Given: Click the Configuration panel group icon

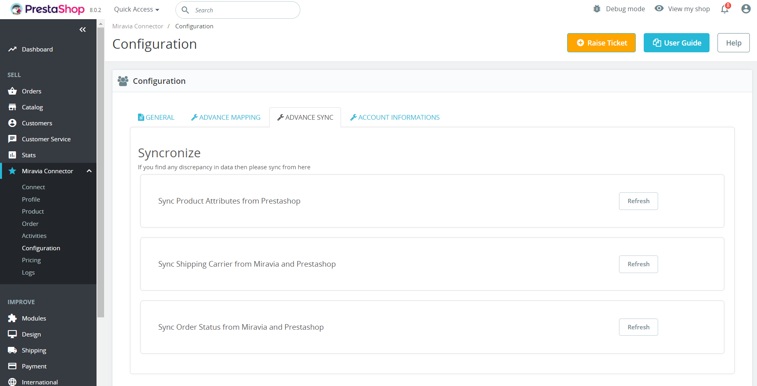Looking at the screenshot, I should pos(123,81).
